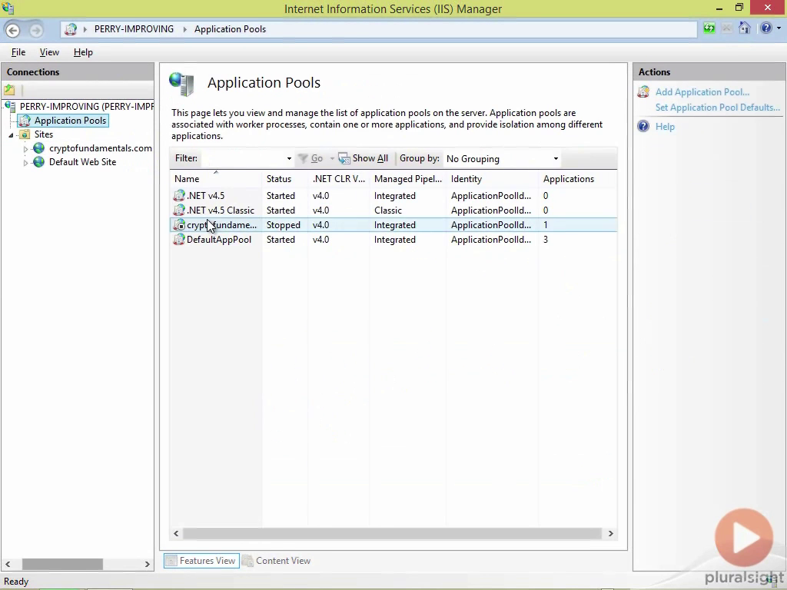787x590 pixels.
Task: Click the Features View icon
Action: (x=171, y=560)
